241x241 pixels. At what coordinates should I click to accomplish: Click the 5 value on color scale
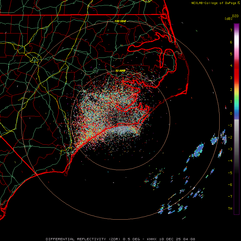point(231,54)
